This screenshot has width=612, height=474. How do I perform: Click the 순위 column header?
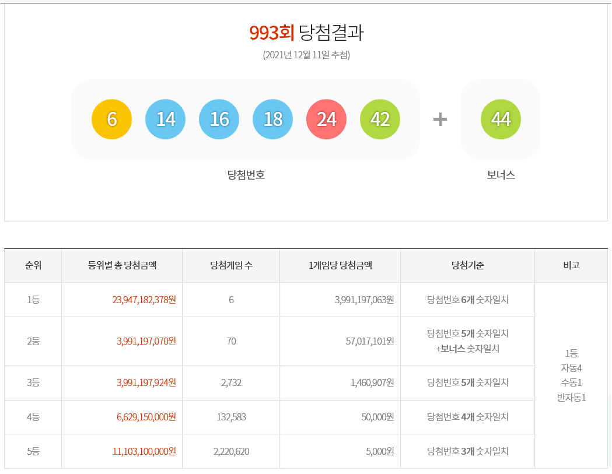[33, 265]
